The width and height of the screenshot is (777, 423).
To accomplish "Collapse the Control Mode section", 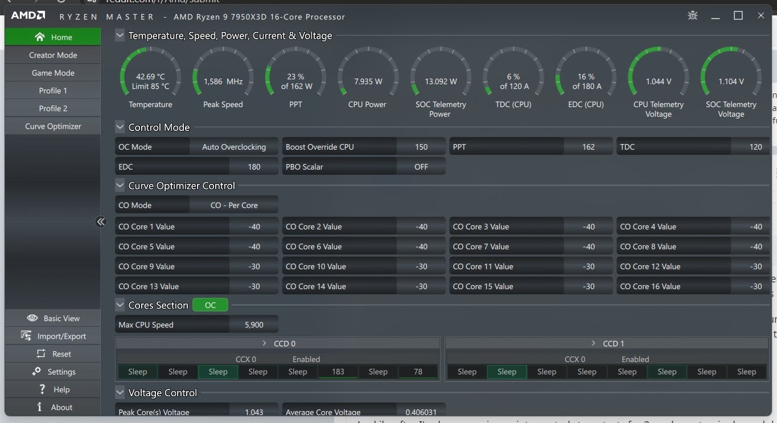I will click(x=120, y=127).
